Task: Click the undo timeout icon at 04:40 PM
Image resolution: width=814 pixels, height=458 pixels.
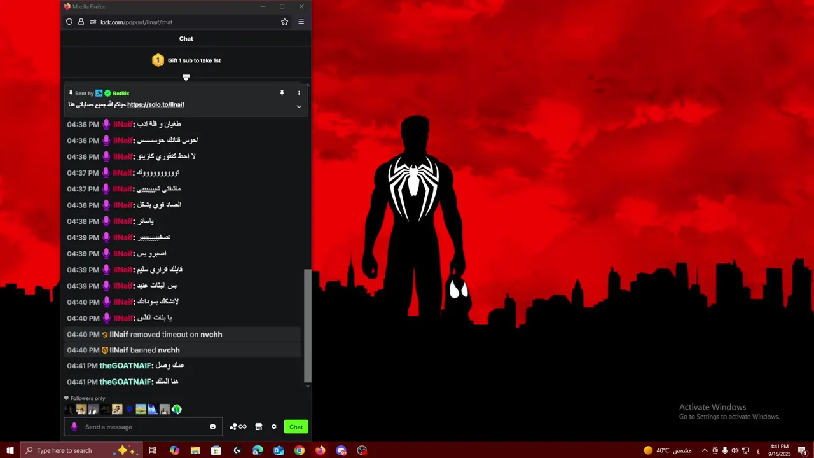Action: (x=105, y=335)
